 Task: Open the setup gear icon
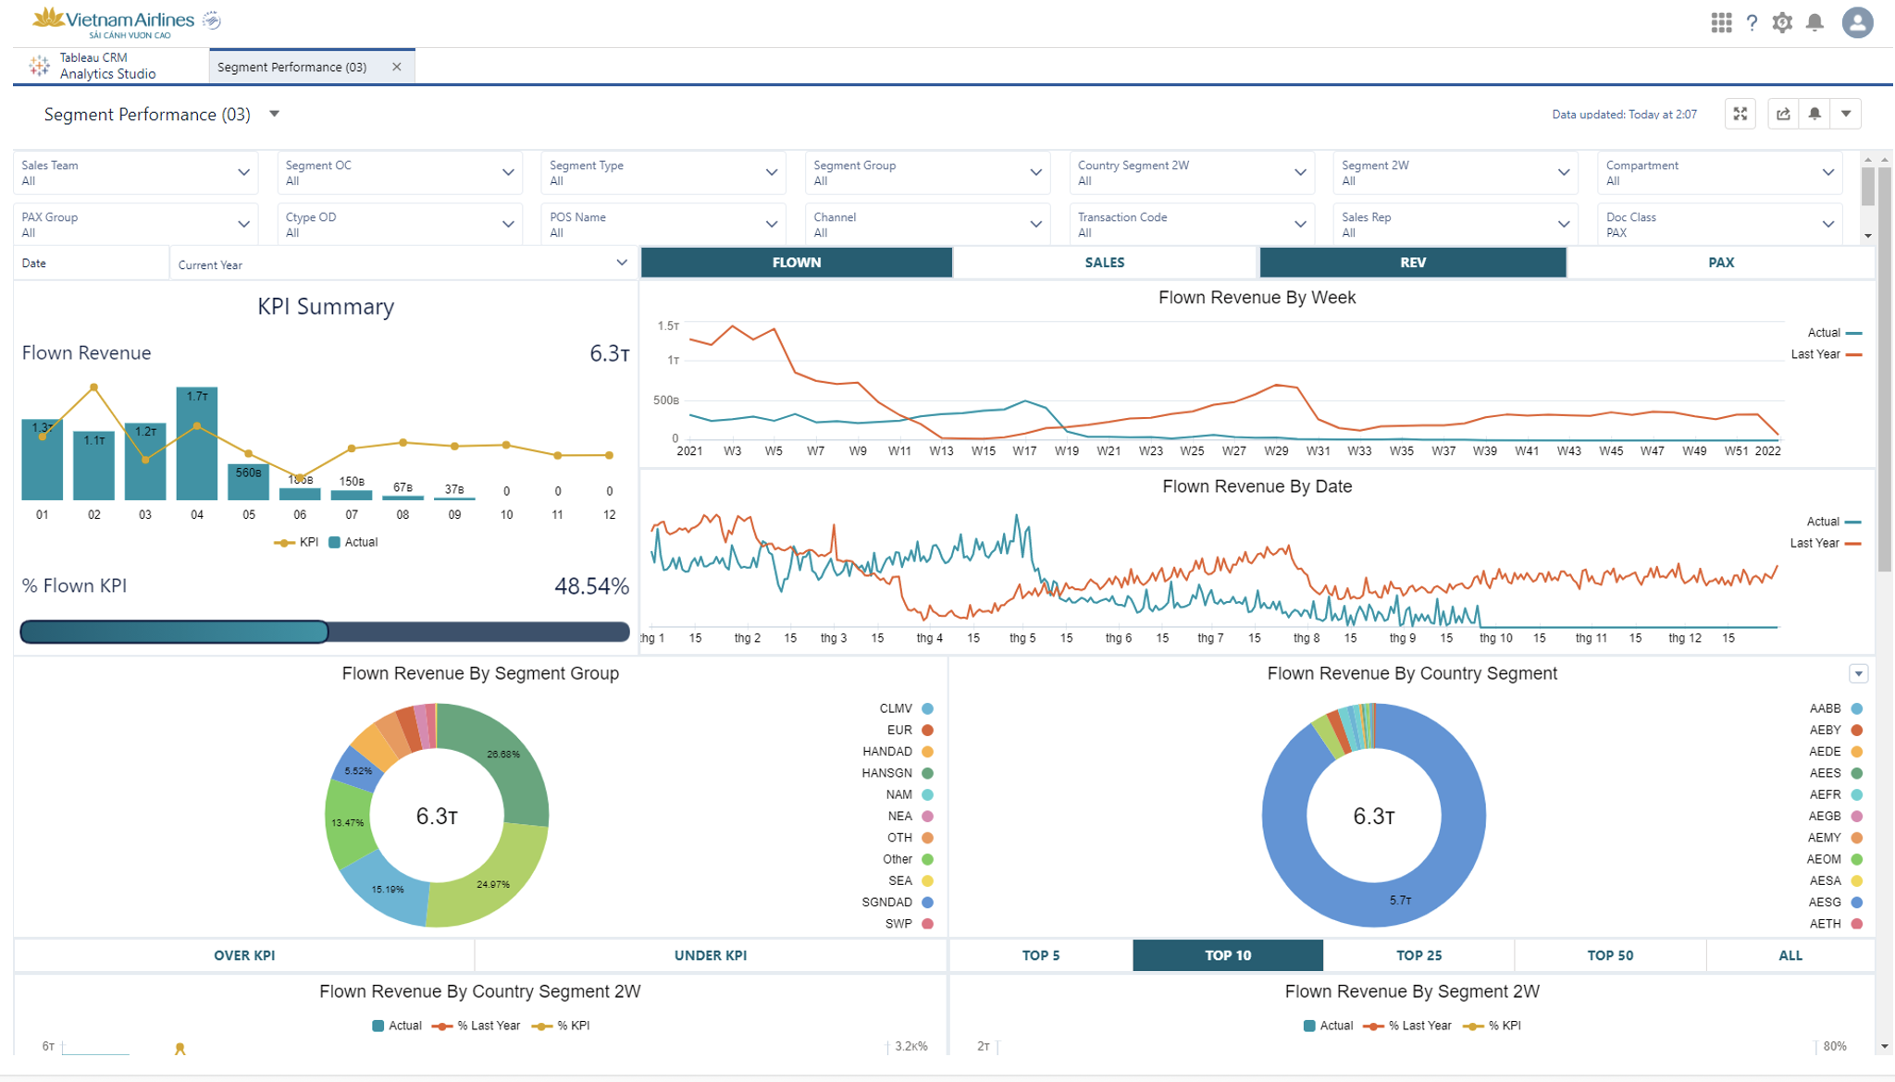pos(1782,22)
